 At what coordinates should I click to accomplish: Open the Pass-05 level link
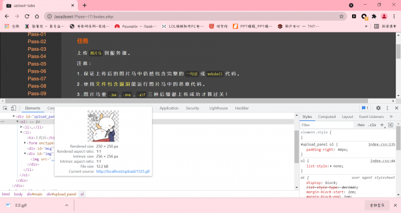pos(37,64)
